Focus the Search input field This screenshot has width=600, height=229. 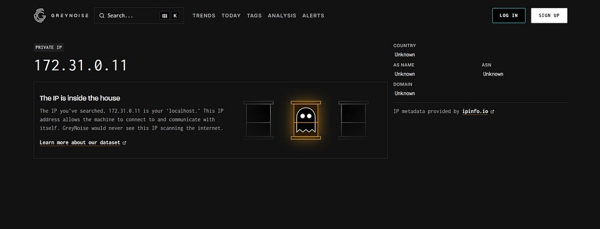pos(139,16)
